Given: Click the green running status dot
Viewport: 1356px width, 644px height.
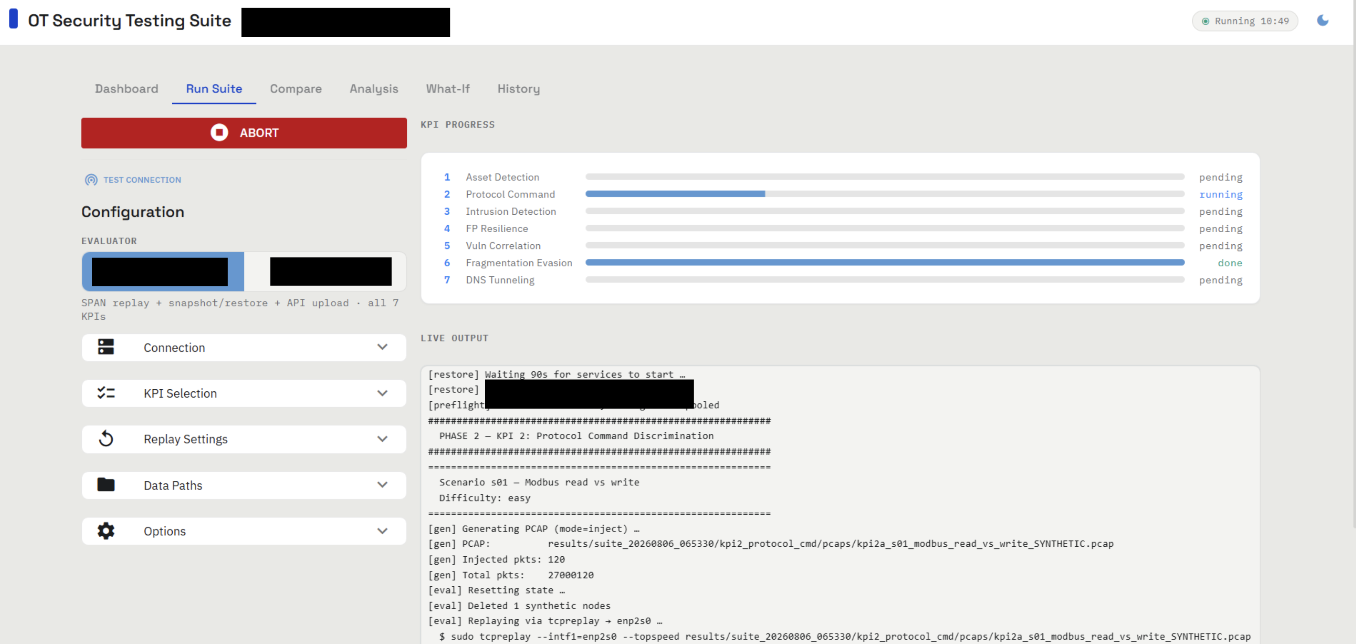Looking at the screenshot, I should coord(1205,21).
